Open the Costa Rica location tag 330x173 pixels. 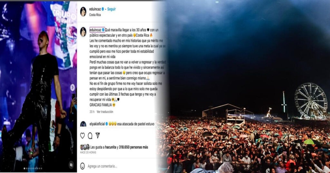[x=95, y=15]
